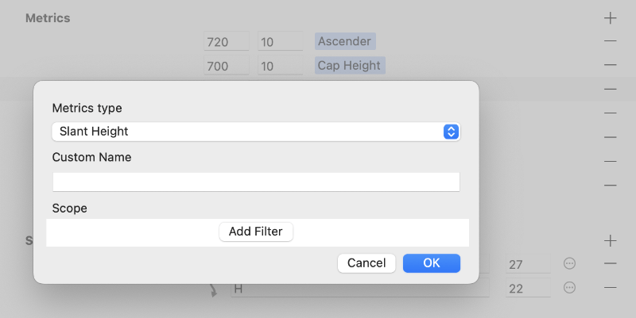
Task: Click the Custom Name text field
Action: tap(256, 182)
